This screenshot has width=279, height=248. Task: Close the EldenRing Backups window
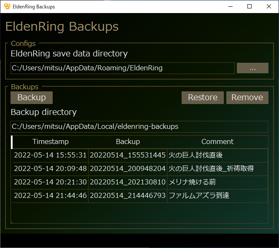click(x=269, y=6)
